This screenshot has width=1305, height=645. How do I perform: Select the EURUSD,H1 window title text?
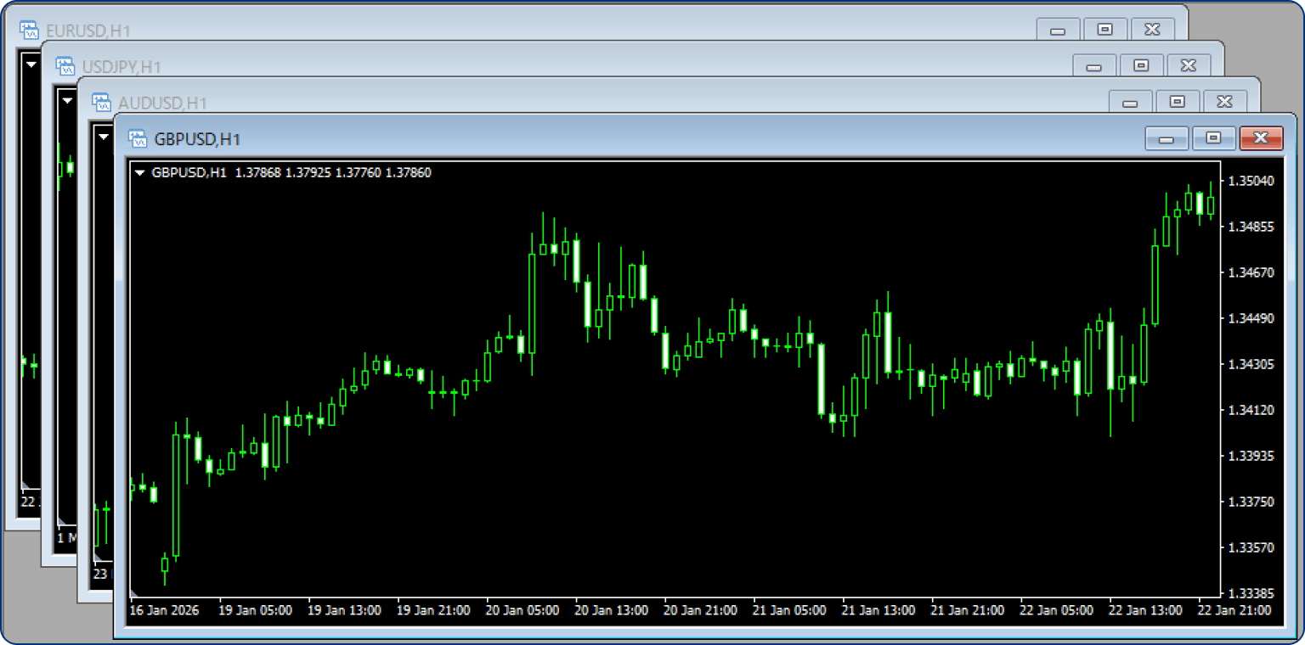pyautogui.click(x=88, y=31)
